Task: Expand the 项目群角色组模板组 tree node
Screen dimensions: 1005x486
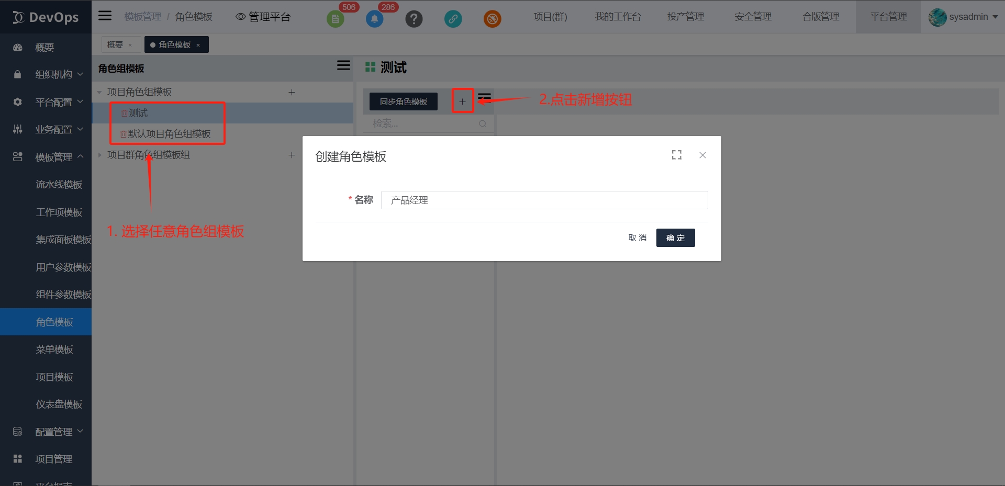Action: [x=99, y=155]
